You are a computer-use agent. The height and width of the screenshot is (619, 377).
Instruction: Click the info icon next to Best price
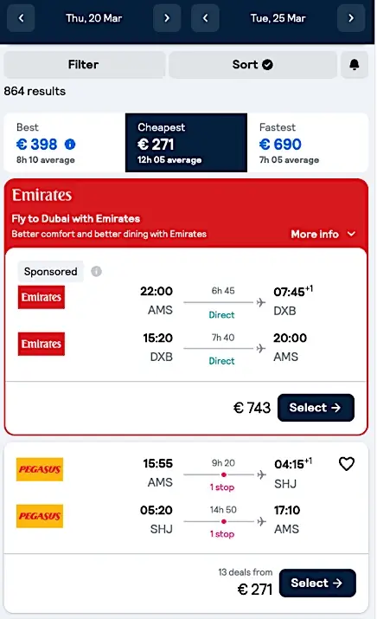(70, 145)
